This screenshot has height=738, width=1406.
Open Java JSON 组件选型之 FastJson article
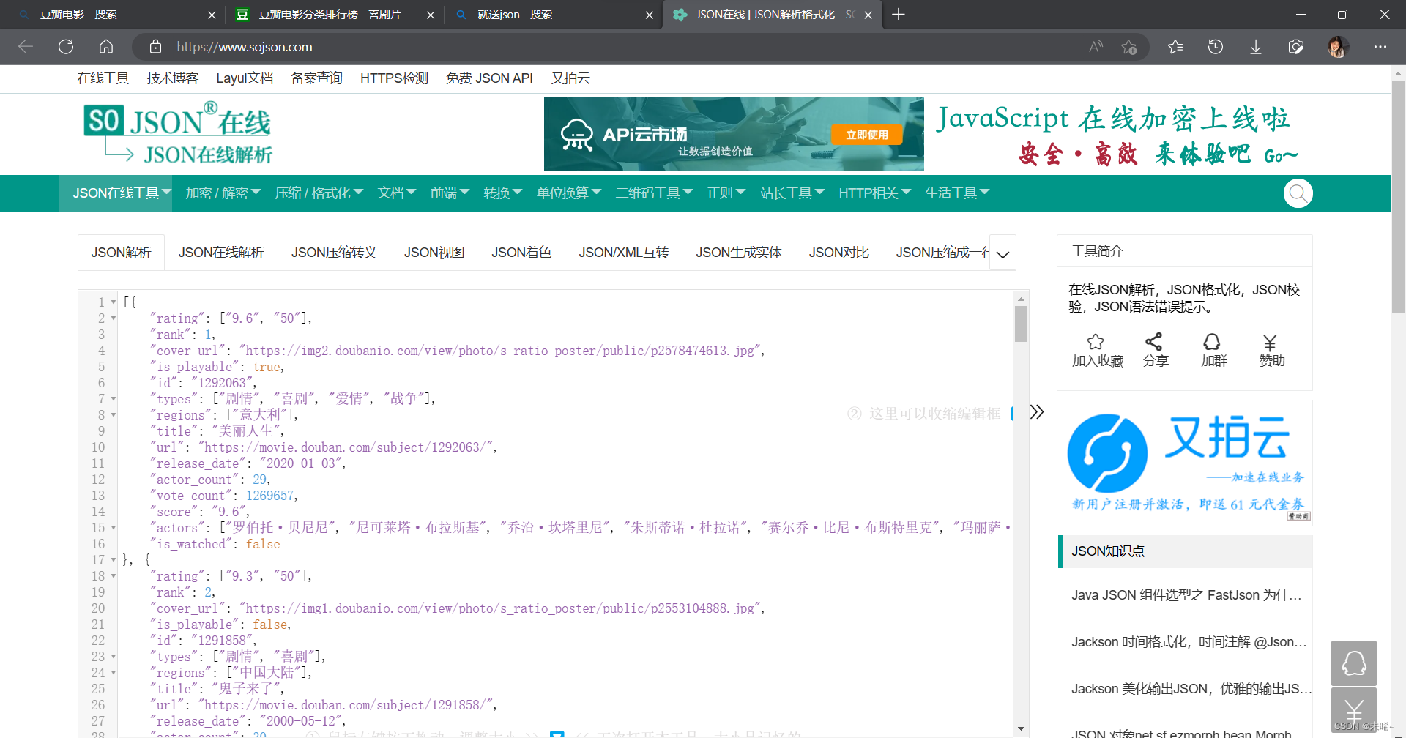tap(1186, 595)
